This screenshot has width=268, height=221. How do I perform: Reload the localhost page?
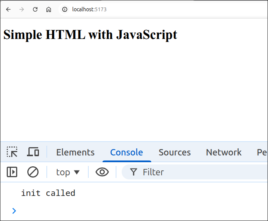point(35,9)
